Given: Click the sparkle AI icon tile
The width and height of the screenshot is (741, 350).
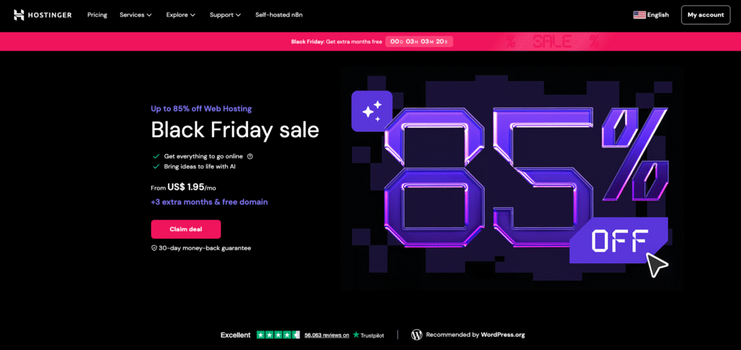Looking at the screenshot, I should 371,111.
